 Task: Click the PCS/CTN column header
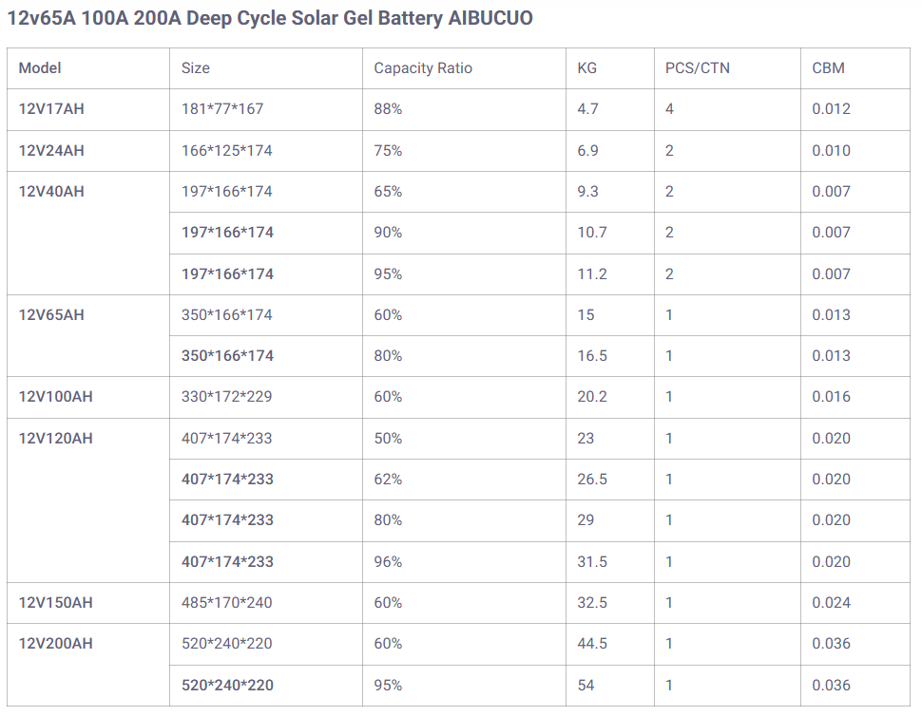point(698,68)
